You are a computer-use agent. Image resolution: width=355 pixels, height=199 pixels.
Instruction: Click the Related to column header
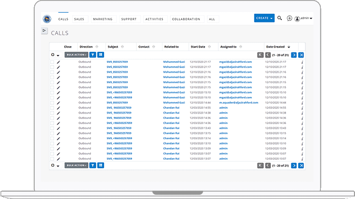[x=171, y=47]
